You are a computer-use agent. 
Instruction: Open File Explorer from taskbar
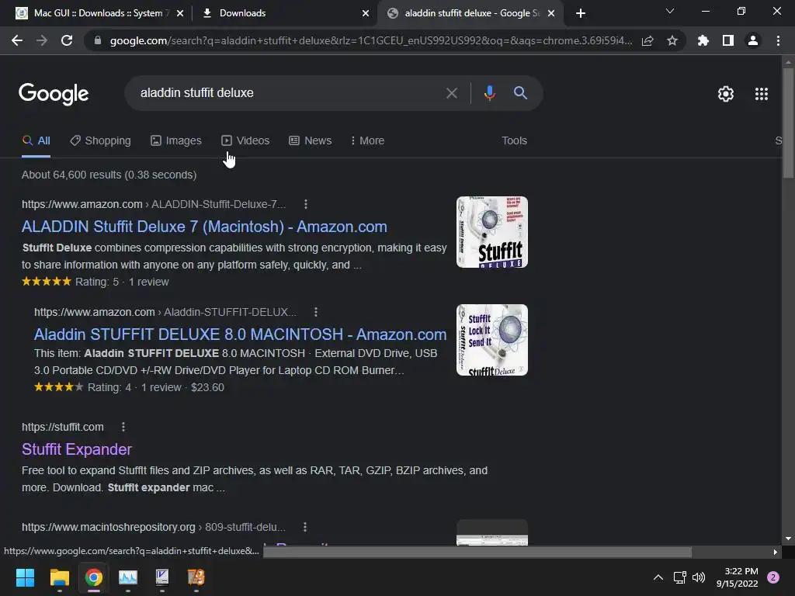59,577
